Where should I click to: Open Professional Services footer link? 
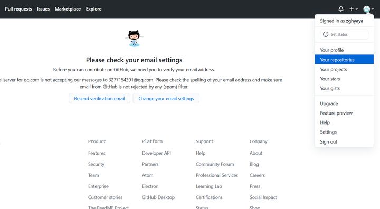(217, 175)
